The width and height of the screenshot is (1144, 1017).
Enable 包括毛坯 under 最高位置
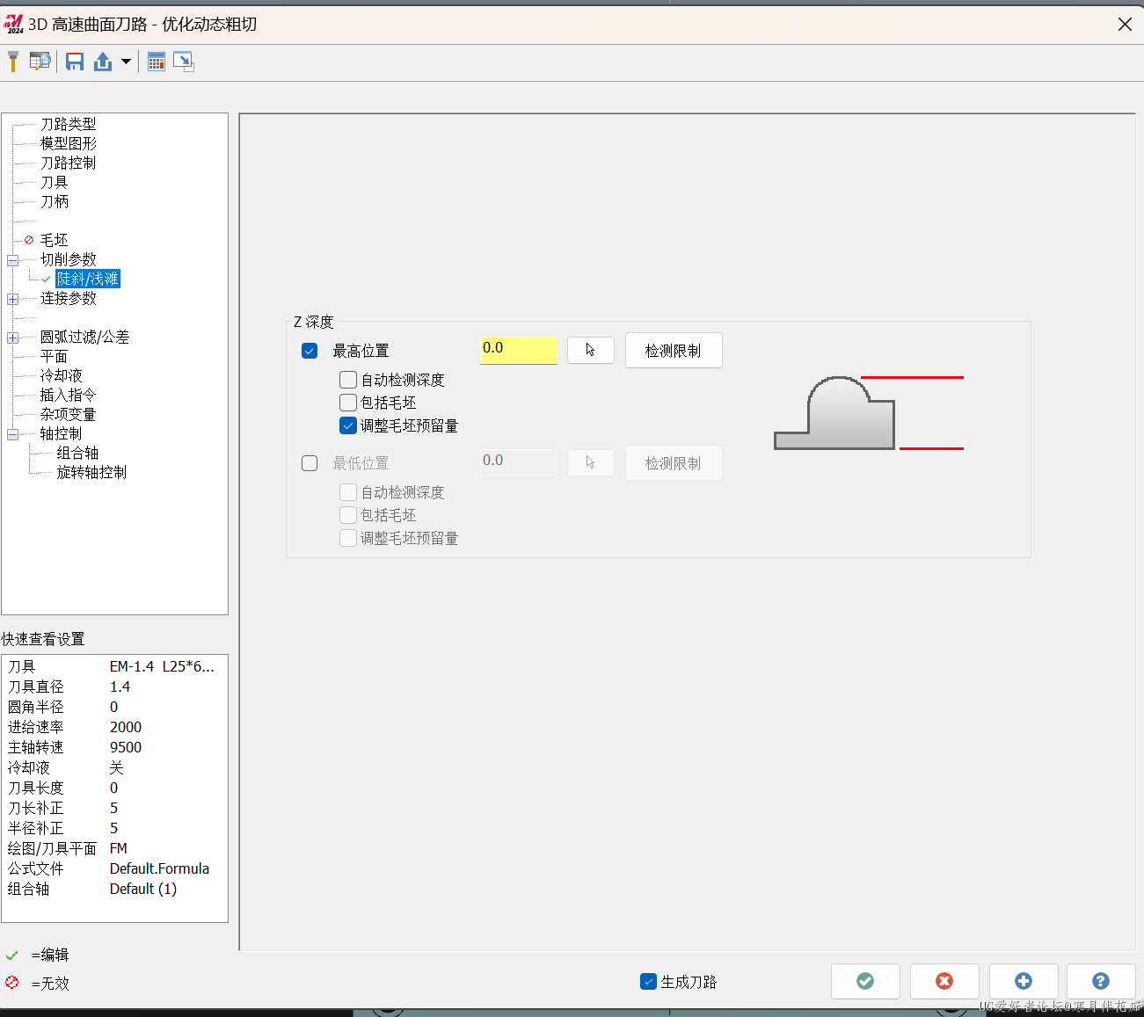[348, 403]
